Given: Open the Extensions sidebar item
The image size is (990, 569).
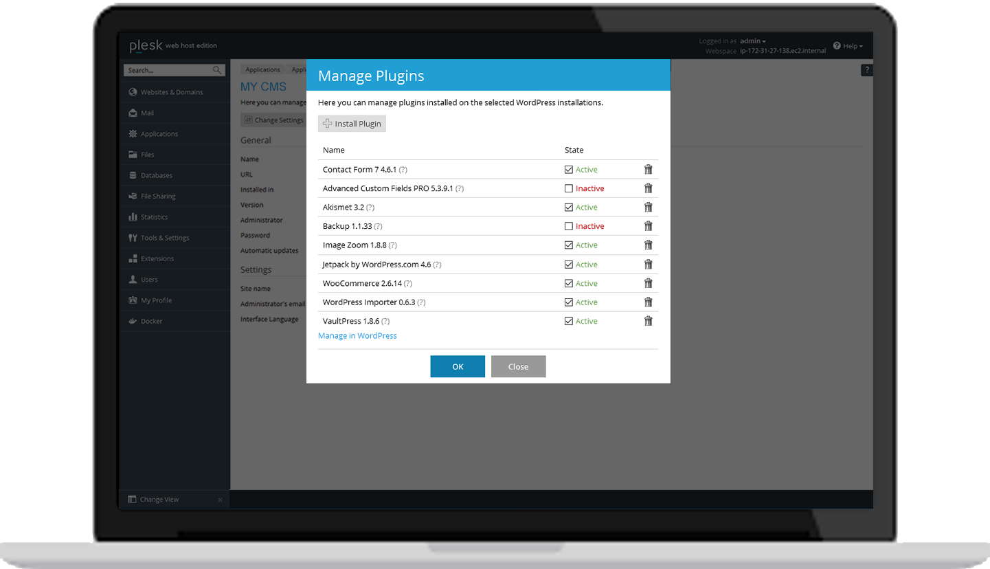Looking at the screenshot, I should pos(175,258).
